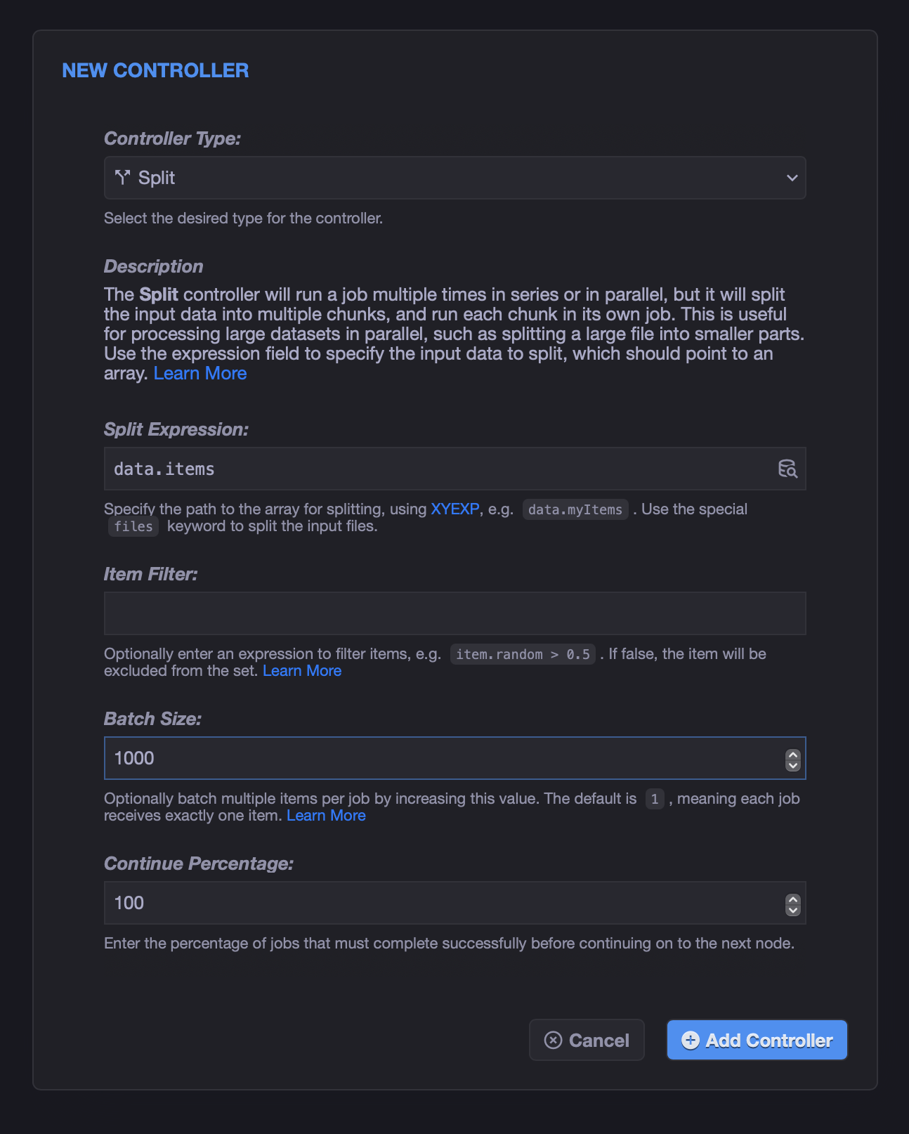This screenshot has width=909, height=1134.
Task: Increase Continue Percentage with the up arrow
Action: [793, 899]
